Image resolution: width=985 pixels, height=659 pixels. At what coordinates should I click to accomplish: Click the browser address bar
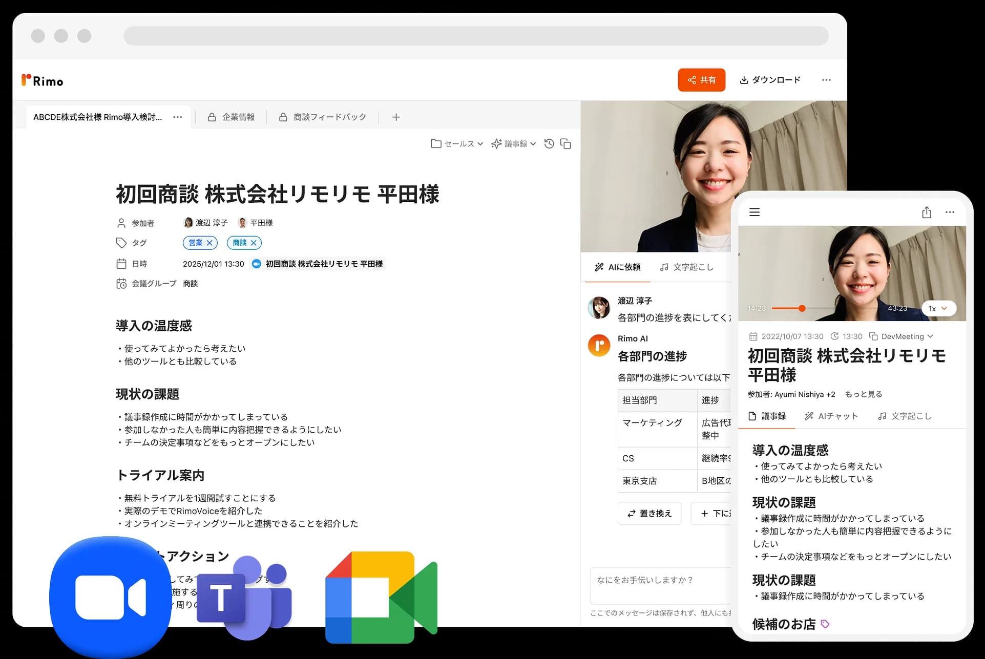476,36
